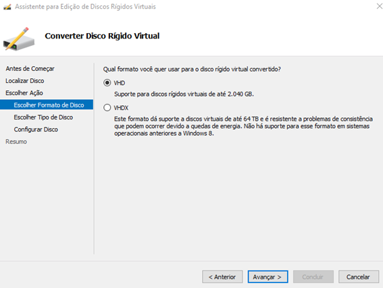Jump to Escolher Tipo de Disco step

tap(43, 117)
